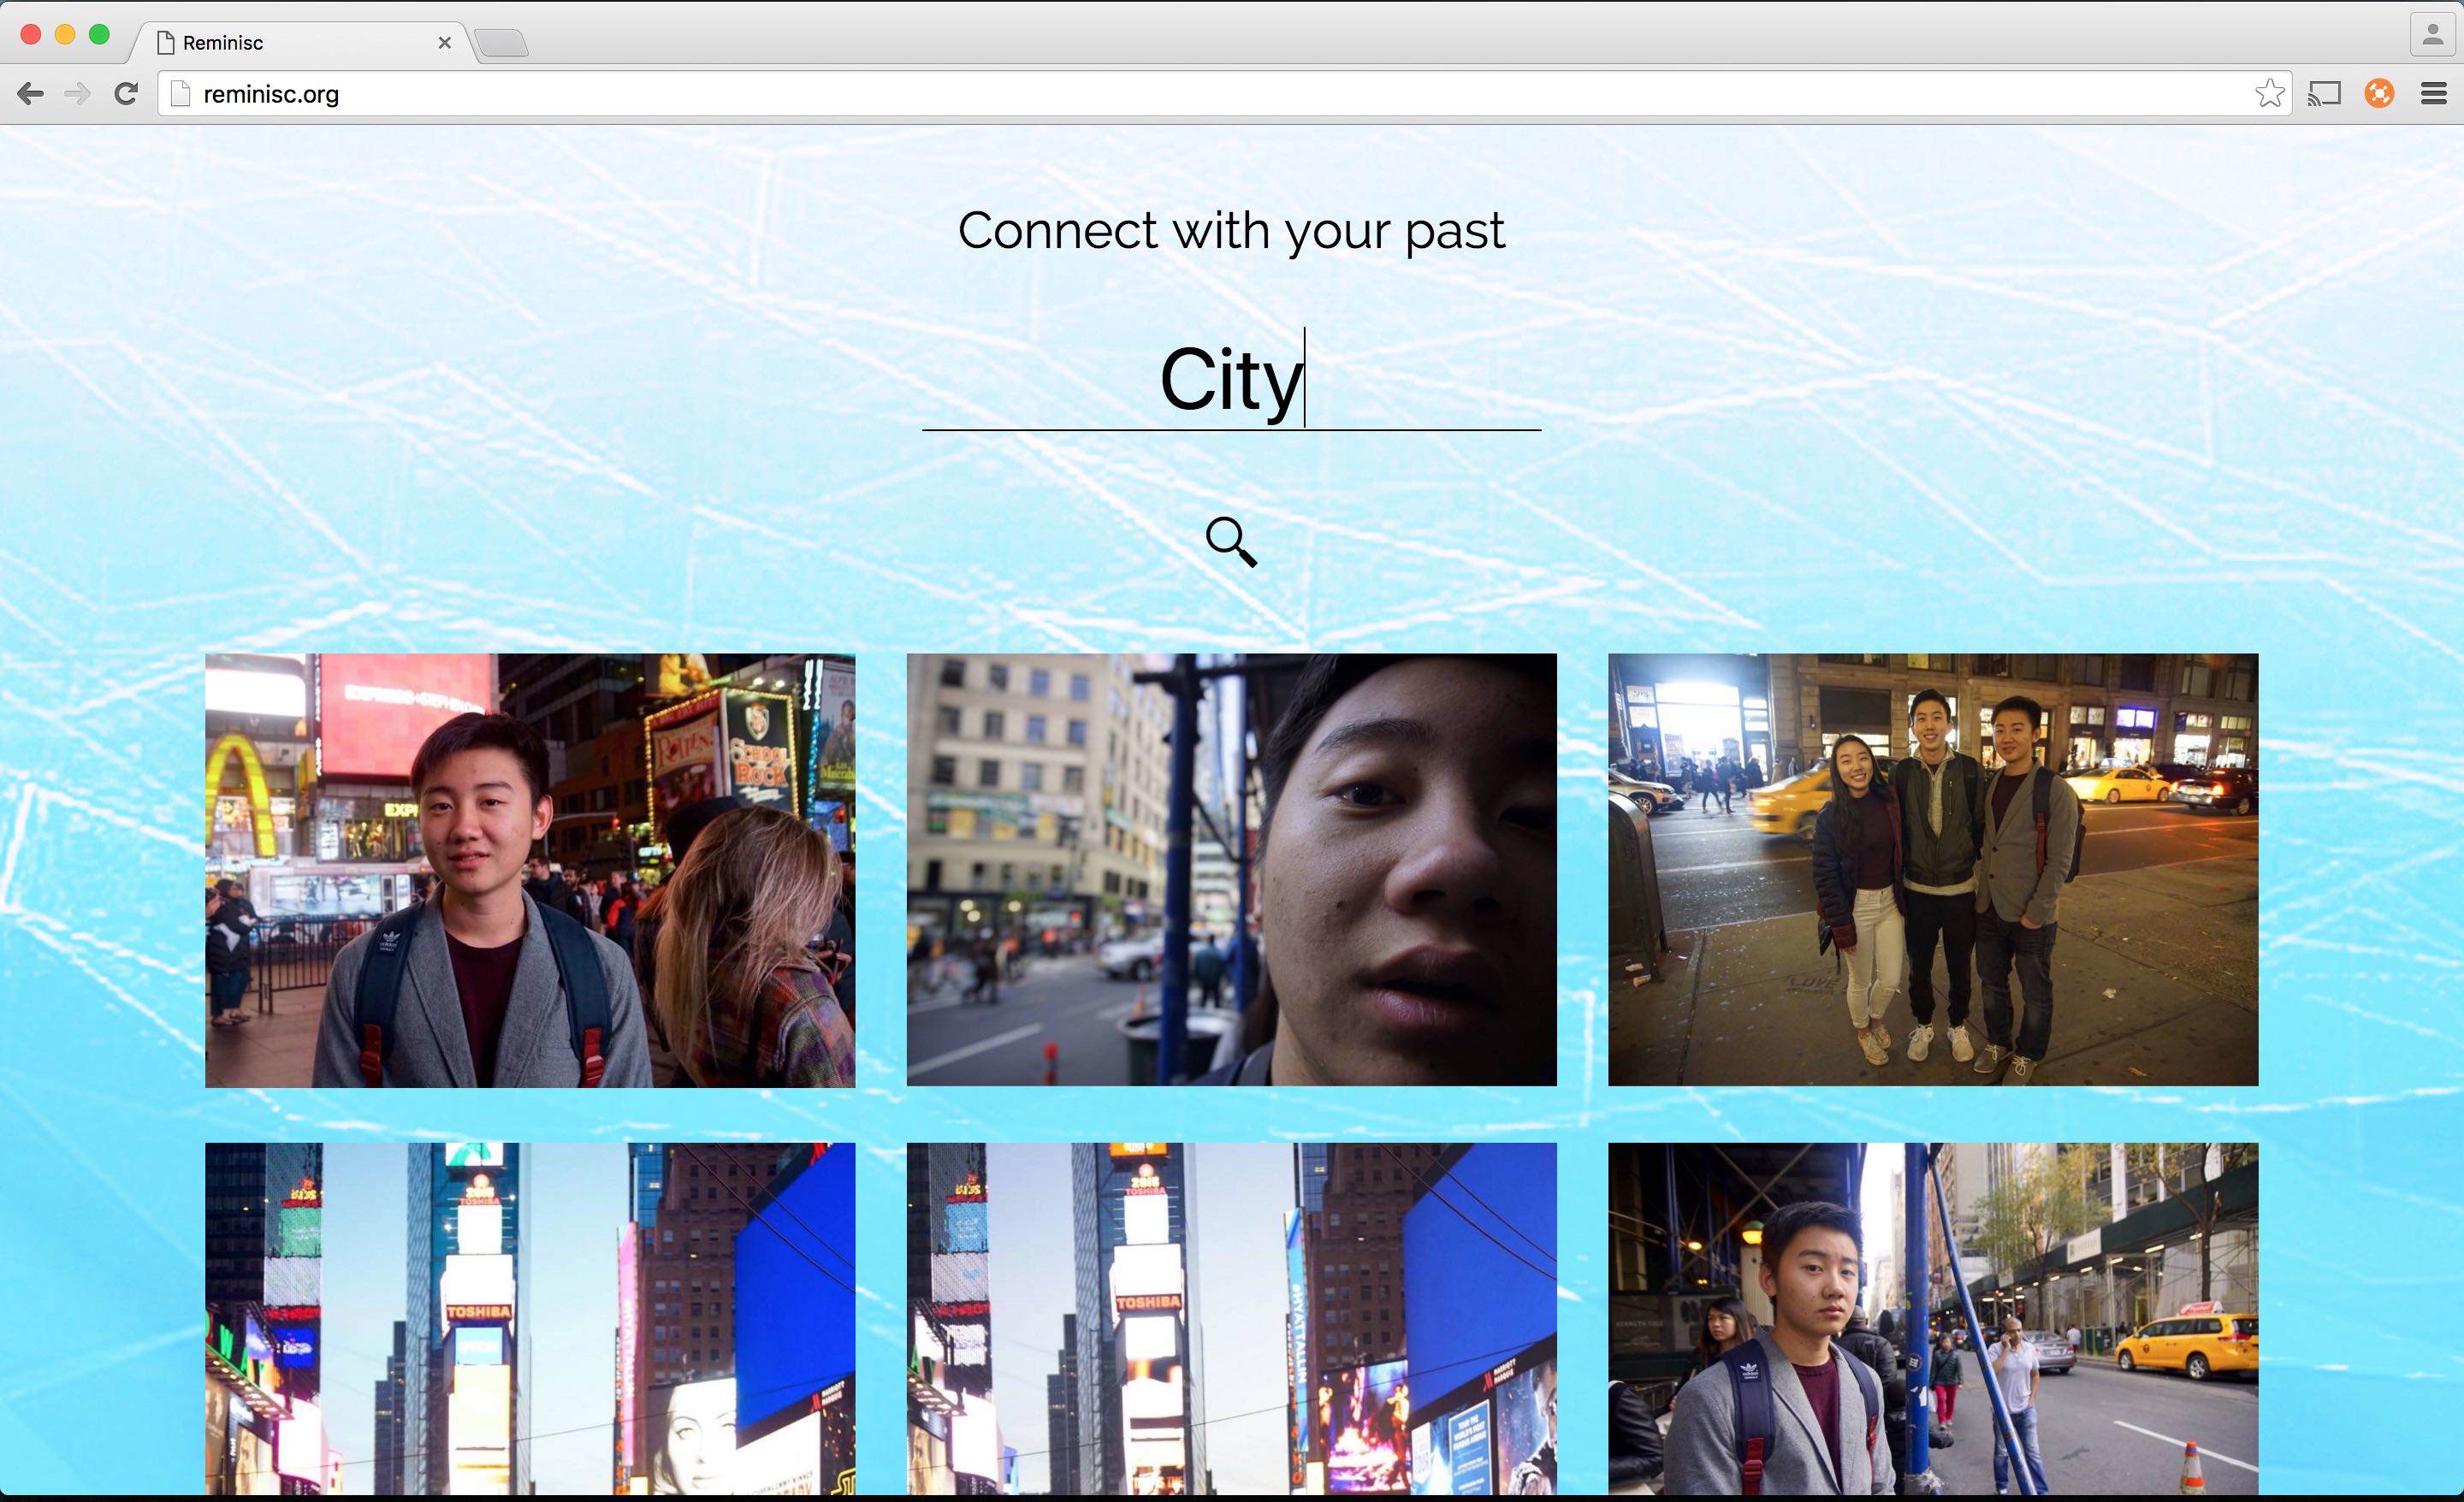The height and width of the screenshot is (1502, 2464).
Task: Reload the reminisc.org page
Action: [126, 94]
